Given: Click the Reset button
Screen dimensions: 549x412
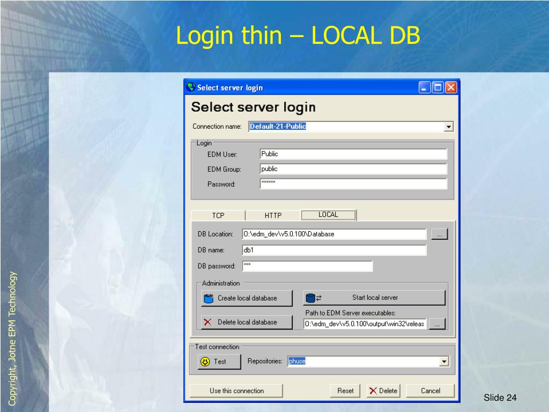Looking at the screenshot, I should pyautogui.click(x=345, y=391).
